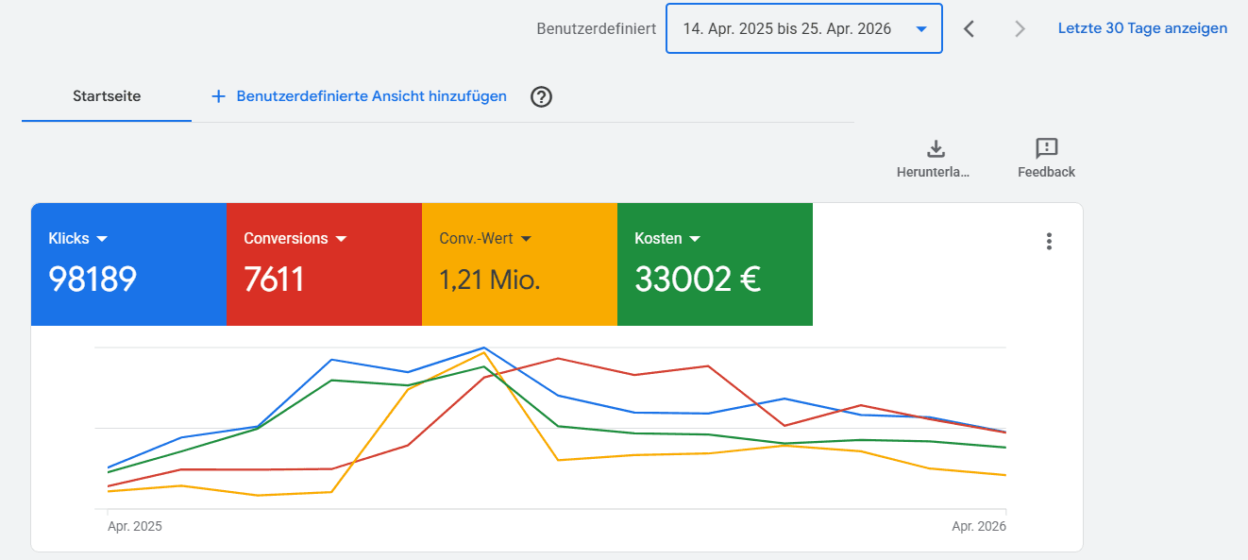The height and width of the screenshot is (560, 1248).
Task: Click the Conv.-Wert value 1,21 Mio.
Action: point(490,280)
